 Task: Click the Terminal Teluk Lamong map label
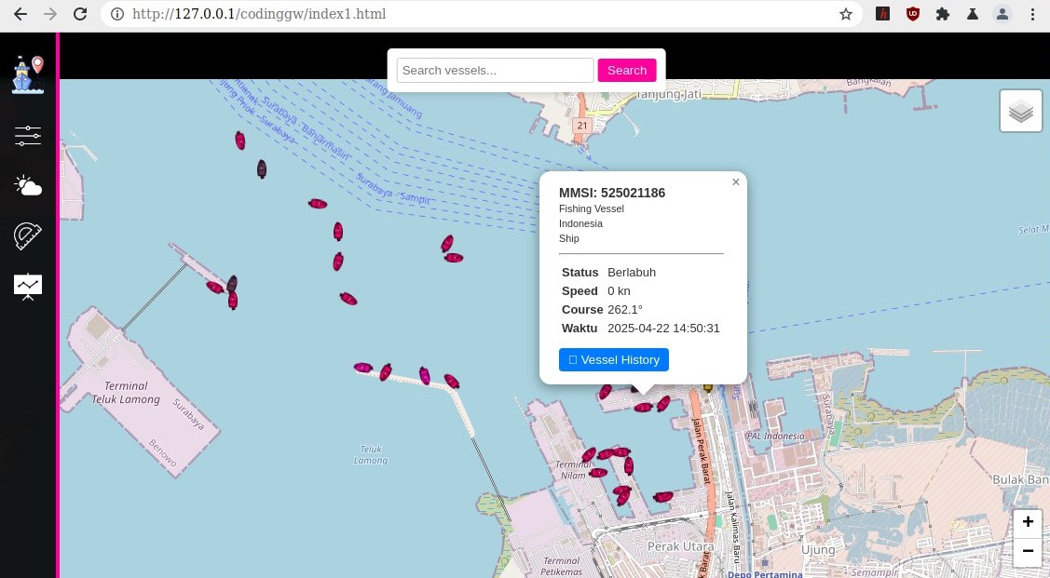126,393
